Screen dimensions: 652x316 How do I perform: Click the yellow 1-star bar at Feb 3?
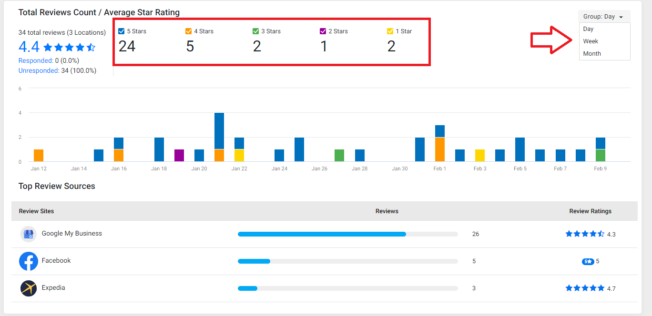click(x=480, y=156)
